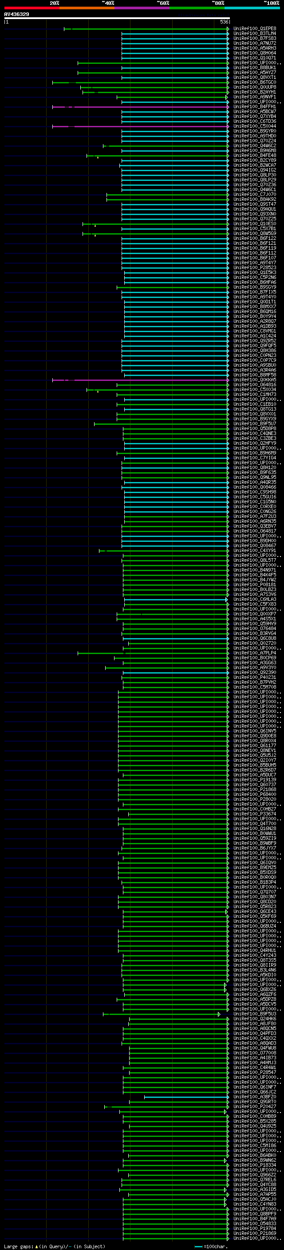Click yellow gap marker in UniRef100_C5X034 row

click(98, 392)
